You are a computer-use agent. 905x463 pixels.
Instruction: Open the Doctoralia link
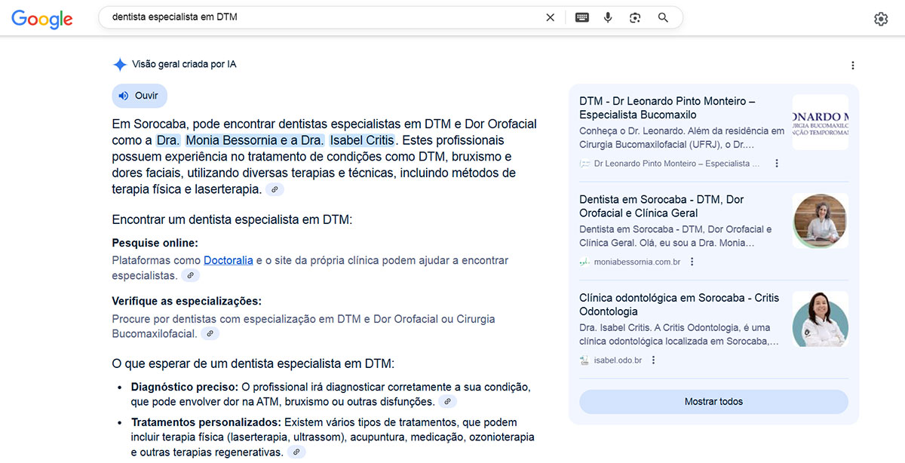(x=228, y=261)
